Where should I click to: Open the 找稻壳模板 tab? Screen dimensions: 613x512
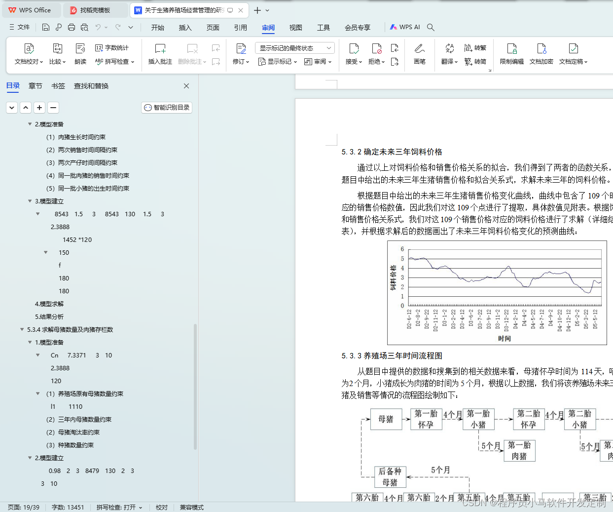coord(95,10)
